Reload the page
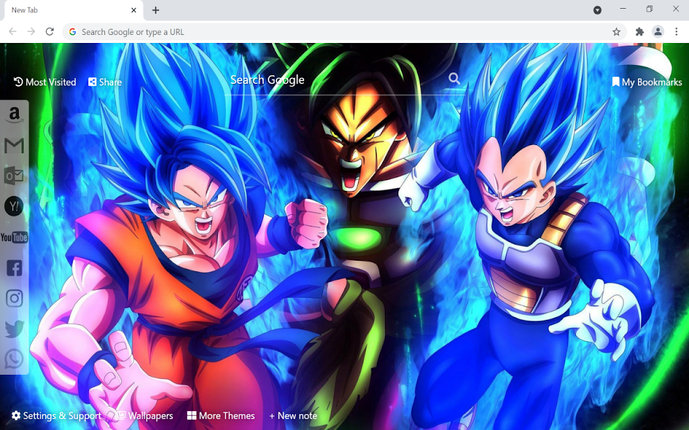The width and height of the screenshot is (689, 430). click(x=50, y=32)
